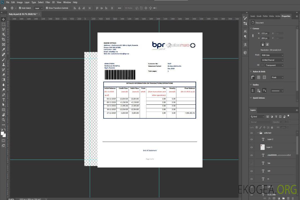Open the File menu
300x200 pixels.
tap(7, 2)
